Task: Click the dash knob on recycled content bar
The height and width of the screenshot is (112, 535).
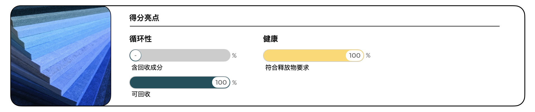Action: coord(135,55)
